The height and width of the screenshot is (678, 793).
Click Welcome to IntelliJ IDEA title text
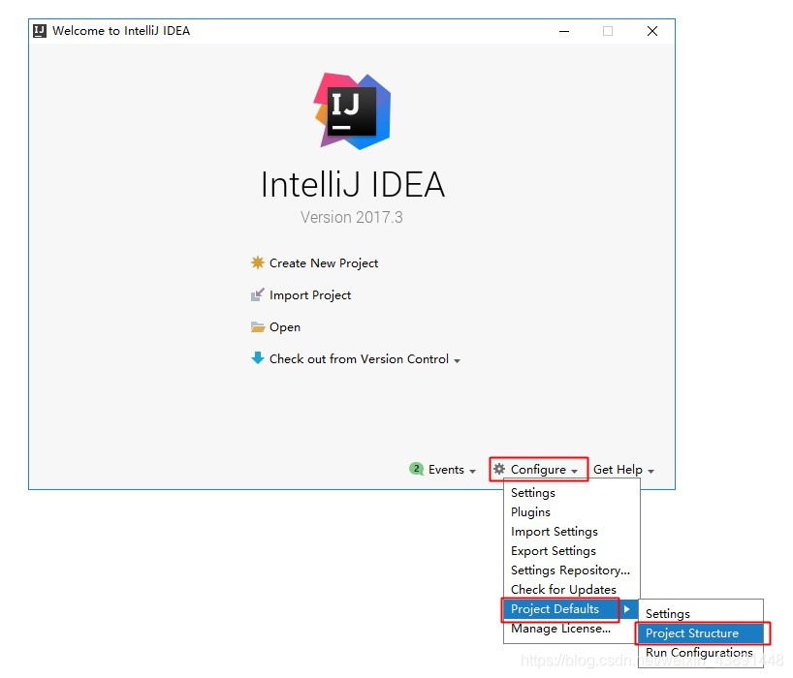121,31
